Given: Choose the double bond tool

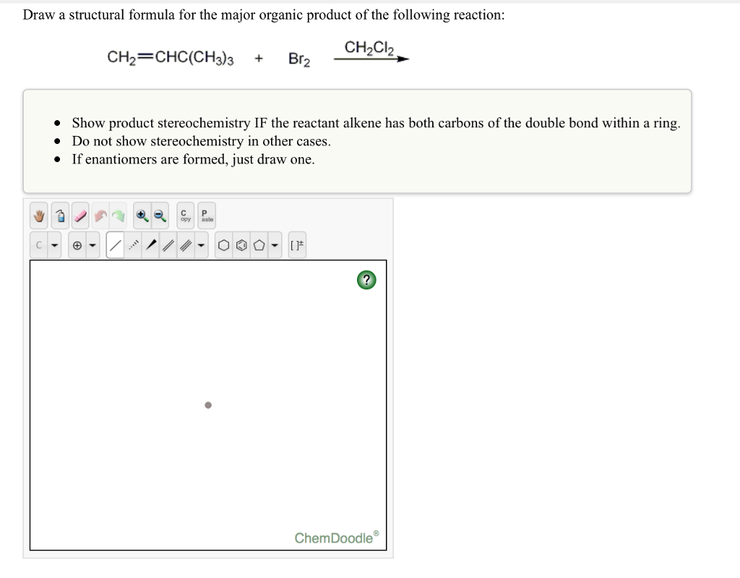Looking at the screenshot, I should [x=168, y=245].
